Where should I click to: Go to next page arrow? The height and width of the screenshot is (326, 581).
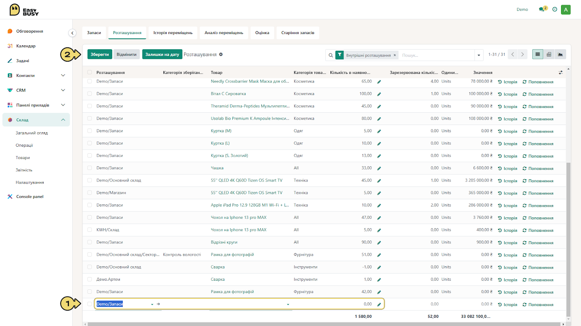(x=523, y=54)
